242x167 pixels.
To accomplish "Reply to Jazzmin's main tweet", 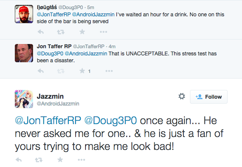I will [18, 159].
